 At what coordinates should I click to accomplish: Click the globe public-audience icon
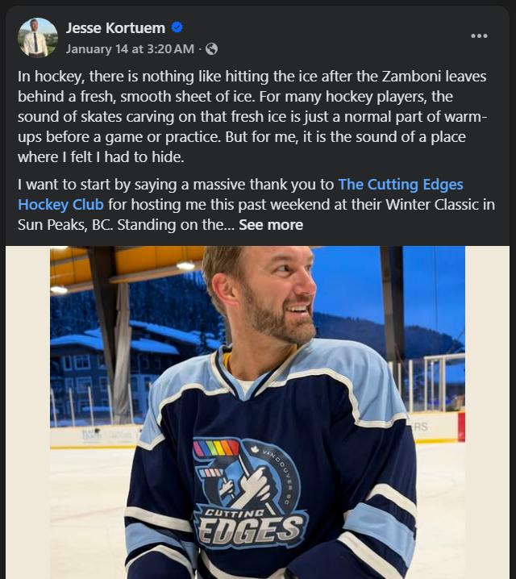tap(211, 49)
